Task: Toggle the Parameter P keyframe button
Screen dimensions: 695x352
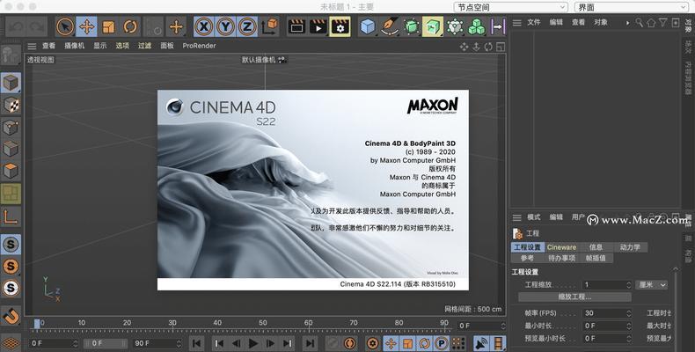Action: point(441,343)
